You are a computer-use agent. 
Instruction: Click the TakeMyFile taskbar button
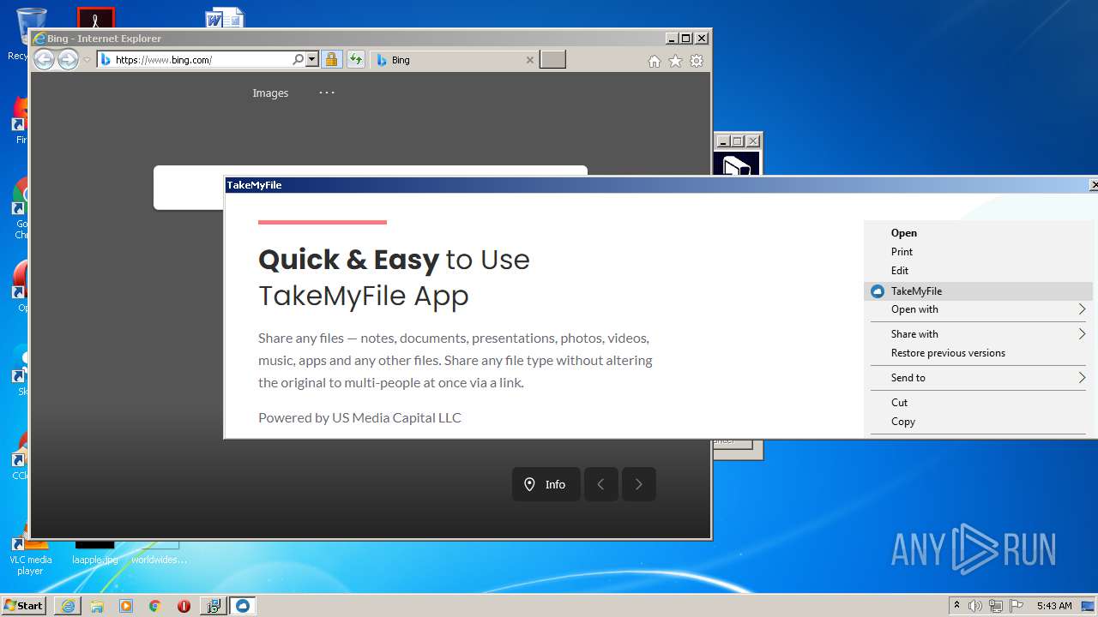(243, 606)
